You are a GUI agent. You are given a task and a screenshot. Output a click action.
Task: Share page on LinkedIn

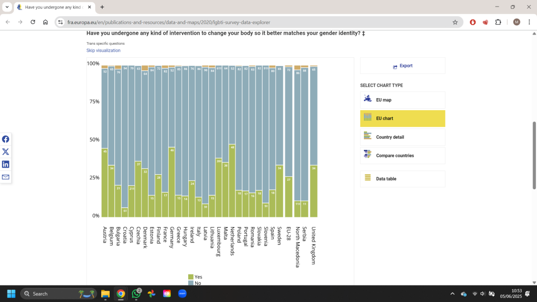(6, 165)
